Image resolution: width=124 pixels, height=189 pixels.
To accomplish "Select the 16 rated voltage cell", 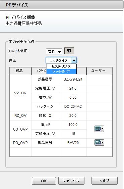I will pos(73,134).
